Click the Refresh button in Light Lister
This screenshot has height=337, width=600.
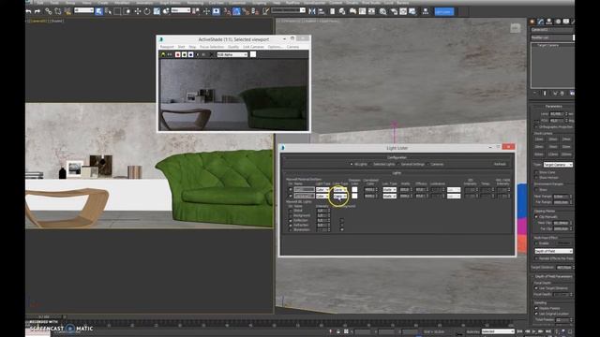pyautogui.click(x=500, y=165)
